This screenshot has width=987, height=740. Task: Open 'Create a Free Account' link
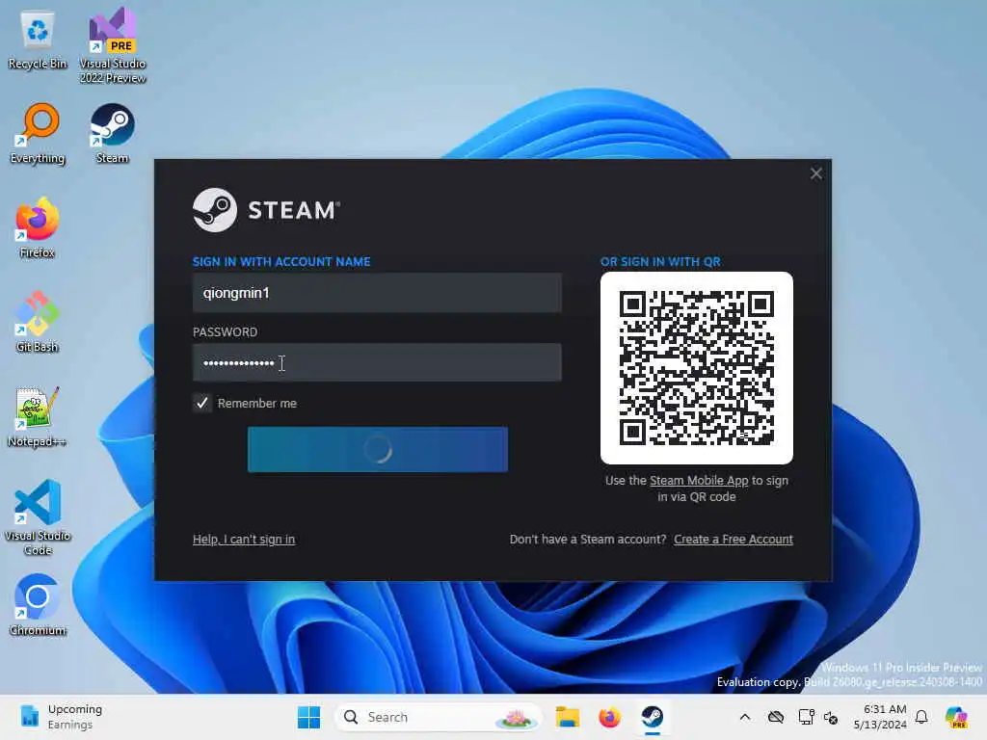coord(734,540)
